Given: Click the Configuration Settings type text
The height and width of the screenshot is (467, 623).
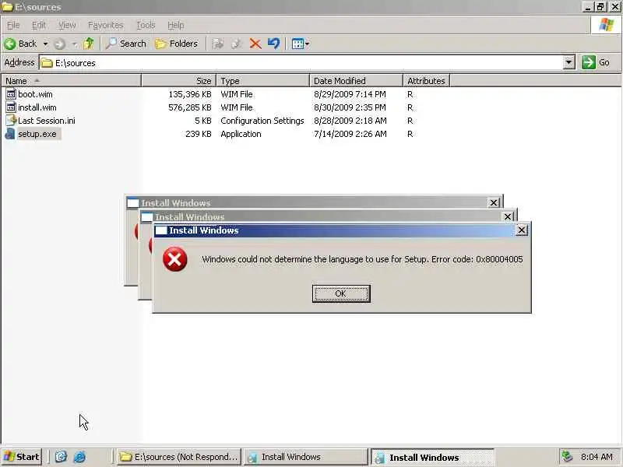Looking at the screenshot, I should click(x=262, y=121).
